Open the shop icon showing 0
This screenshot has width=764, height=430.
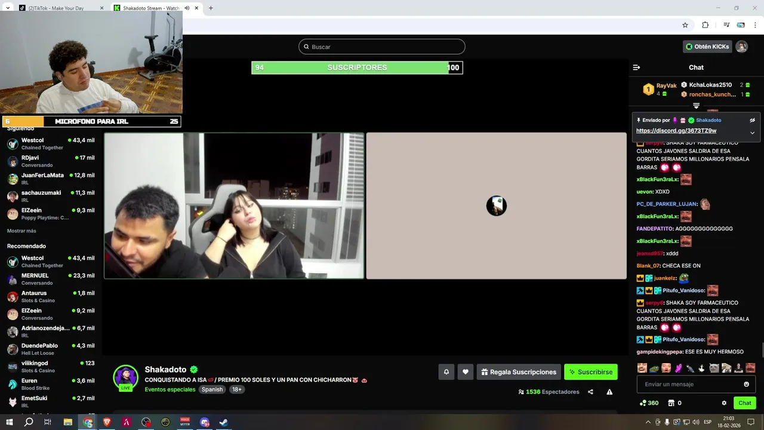674,403
